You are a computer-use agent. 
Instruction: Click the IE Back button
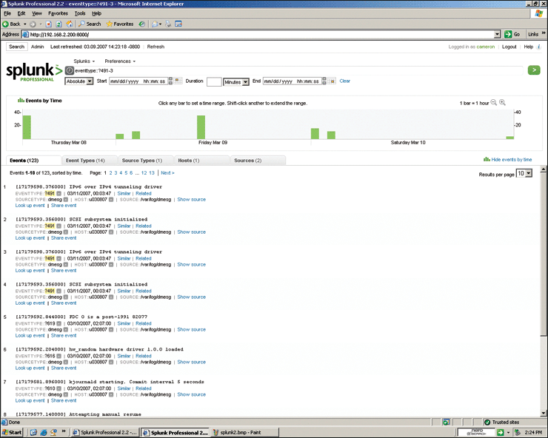coord(12,24)
